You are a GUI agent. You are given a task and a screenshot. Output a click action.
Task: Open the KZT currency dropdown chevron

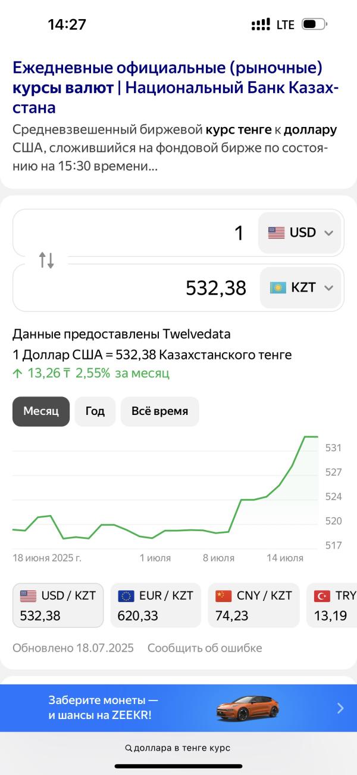[x=329, y=289]
